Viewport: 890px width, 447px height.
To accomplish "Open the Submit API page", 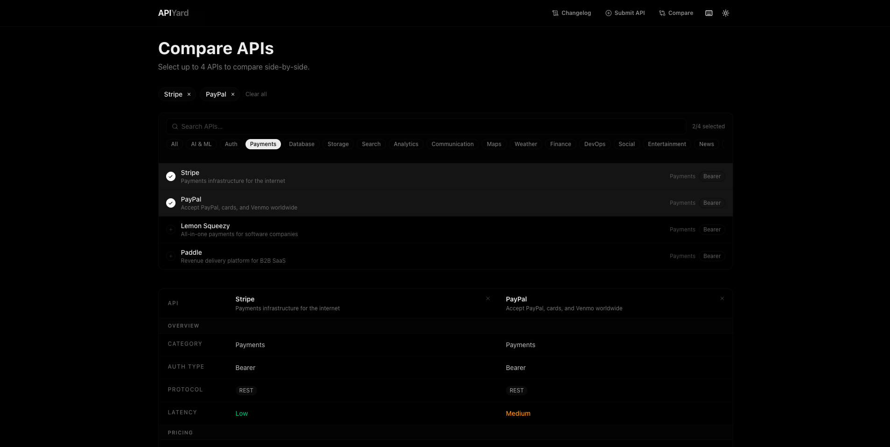I will pos(625,13).
